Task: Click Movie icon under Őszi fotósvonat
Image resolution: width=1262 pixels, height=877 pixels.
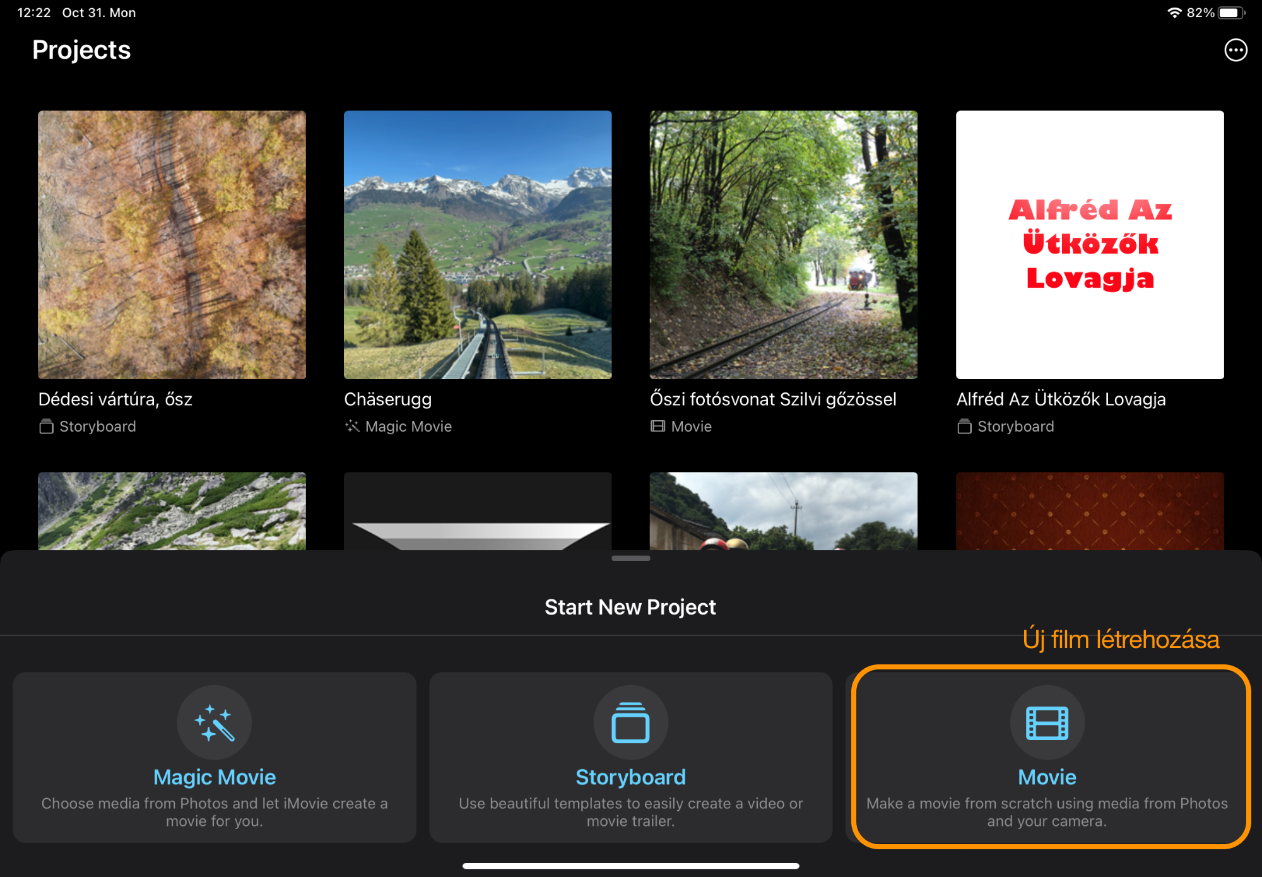Action: point(658,427)
